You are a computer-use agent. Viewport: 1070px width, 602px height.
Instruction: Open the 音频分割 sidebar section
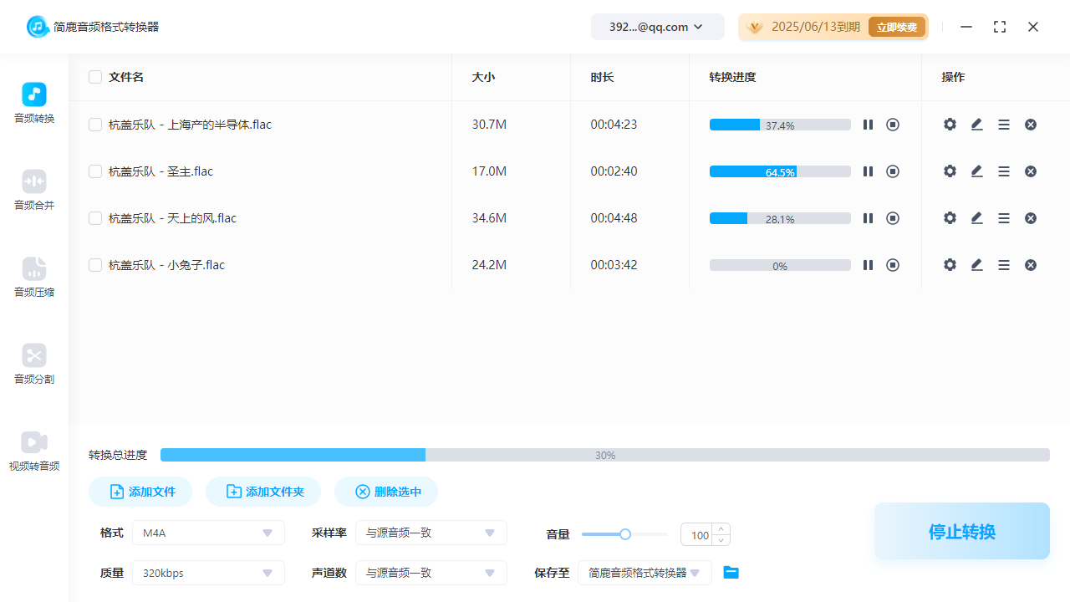pyautogui.click(x=34, y=364)
